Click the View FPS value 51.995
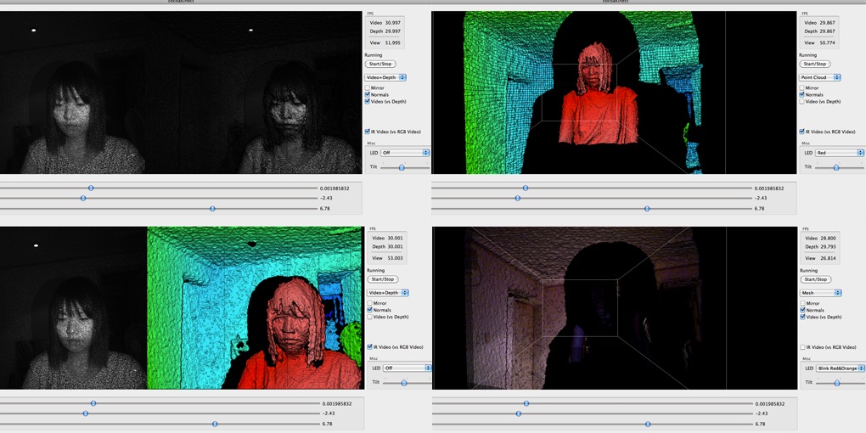This screenshot has width=866, height=433. pyautogui.click(x=393, y=42)
